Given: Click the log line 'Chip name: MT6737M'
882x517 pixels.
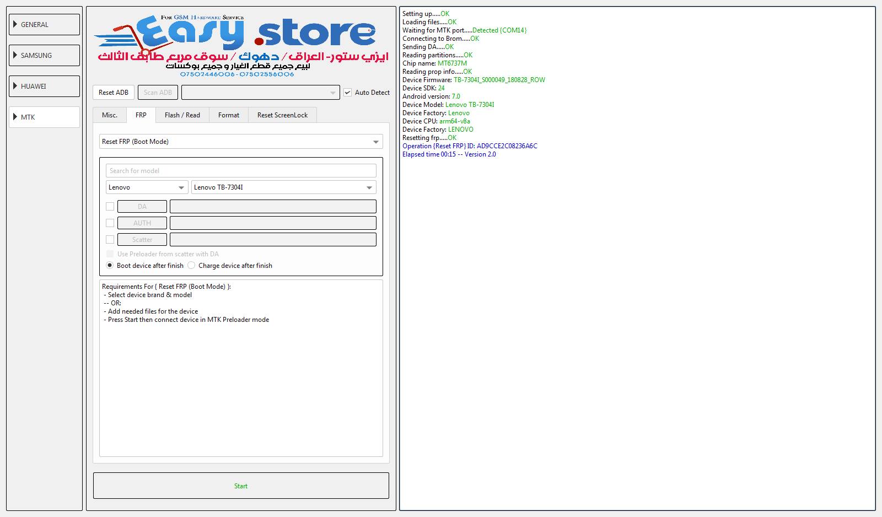Looking at the screenshot, I should (x=434, y=63).
